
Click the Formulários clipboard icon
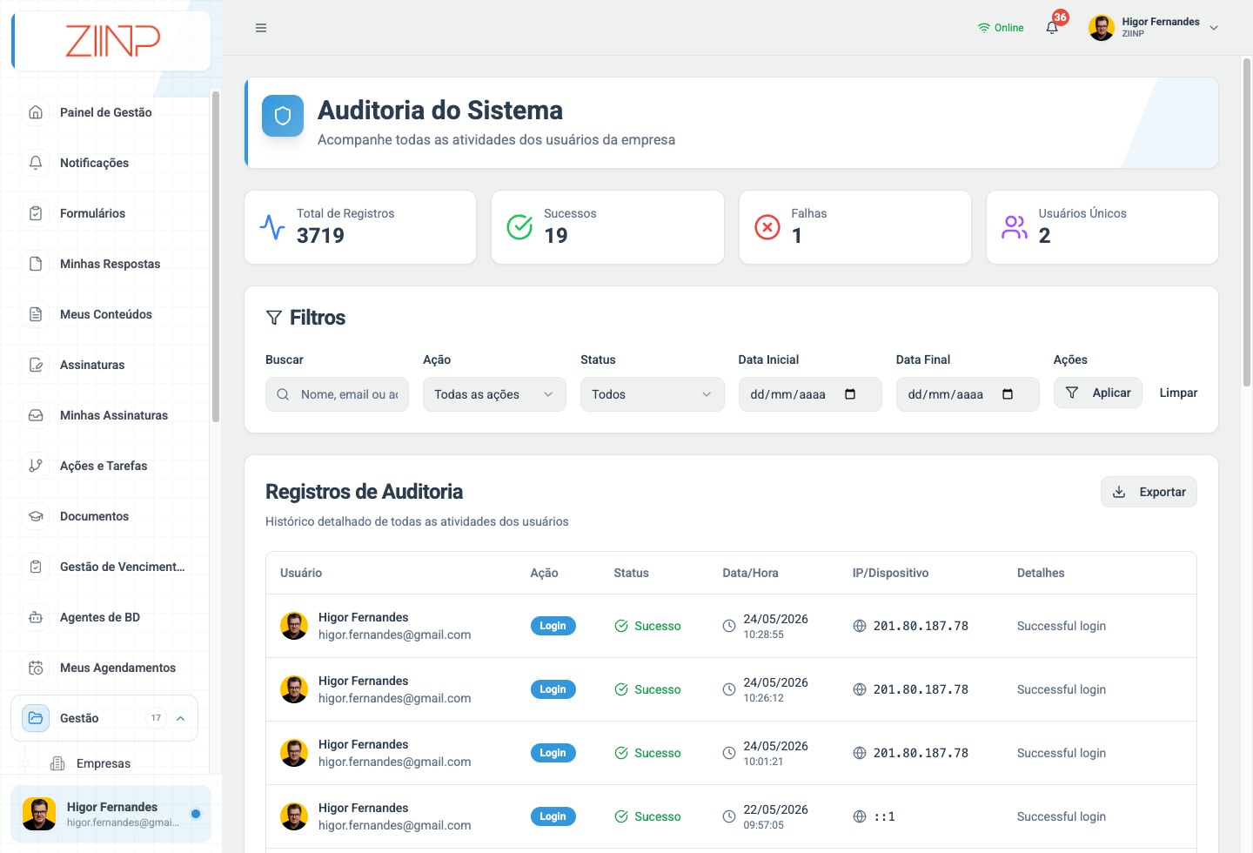point(36,213)
